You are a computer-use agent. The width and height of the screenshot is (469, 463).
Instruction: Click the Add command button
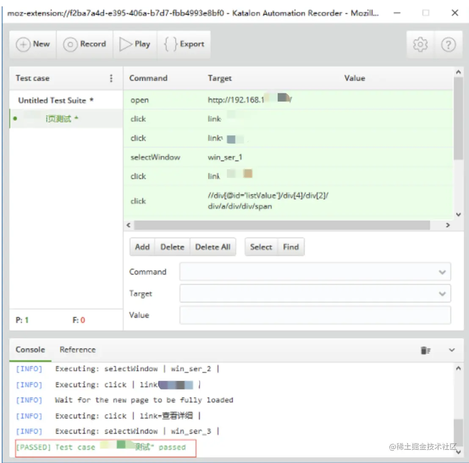point(142,247)
